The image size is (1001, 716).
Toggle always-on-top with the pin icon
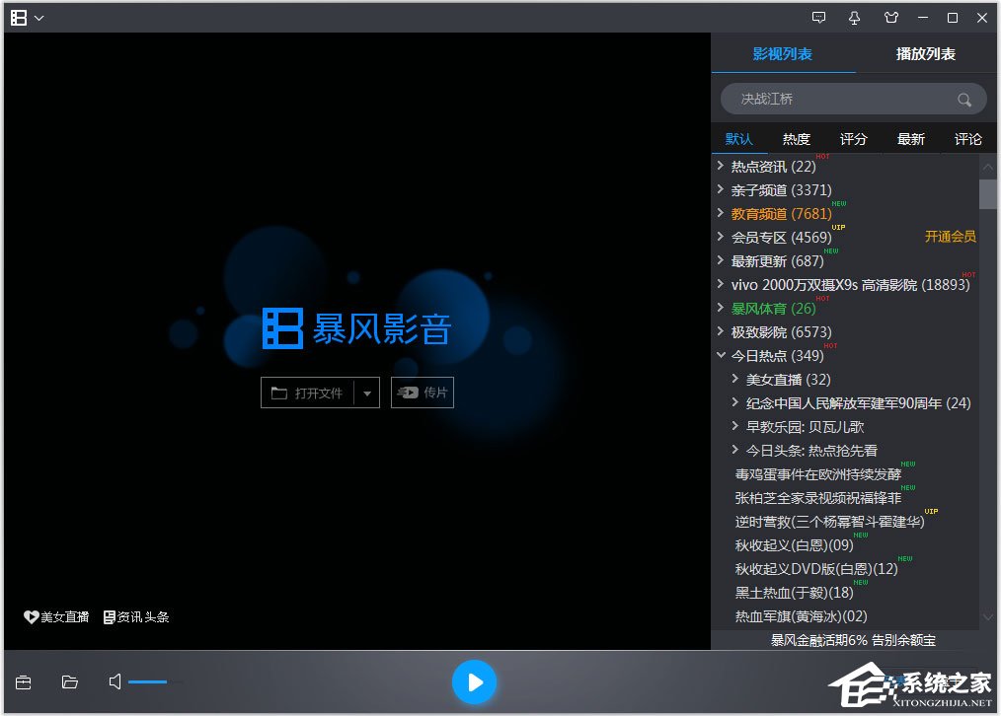point(855,17)
